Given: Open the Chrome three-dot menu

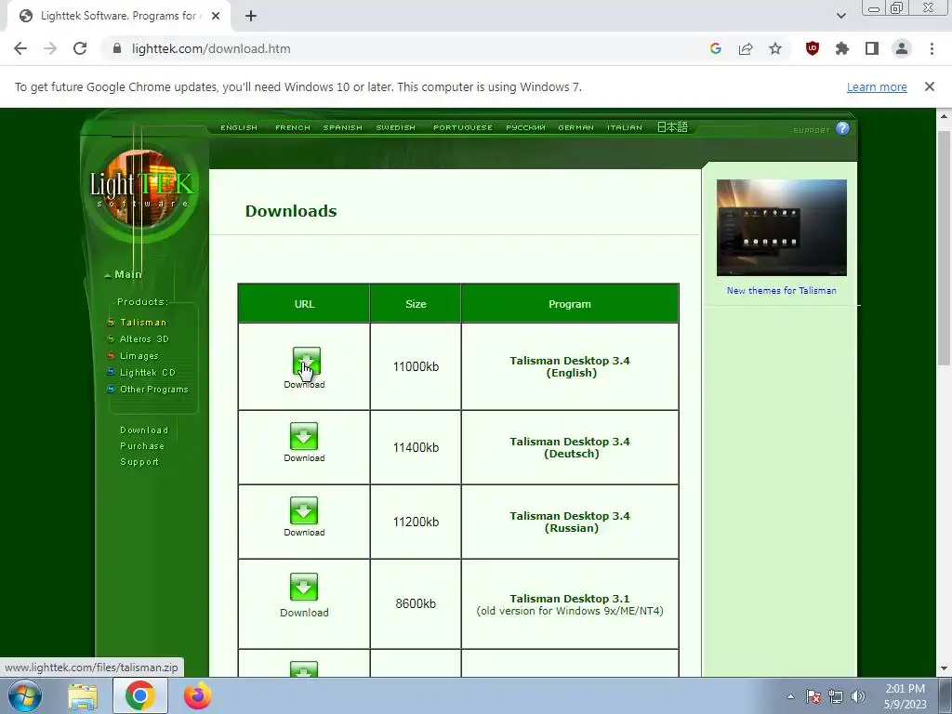Looking at the screenshot, I should (x=932, y=48).
